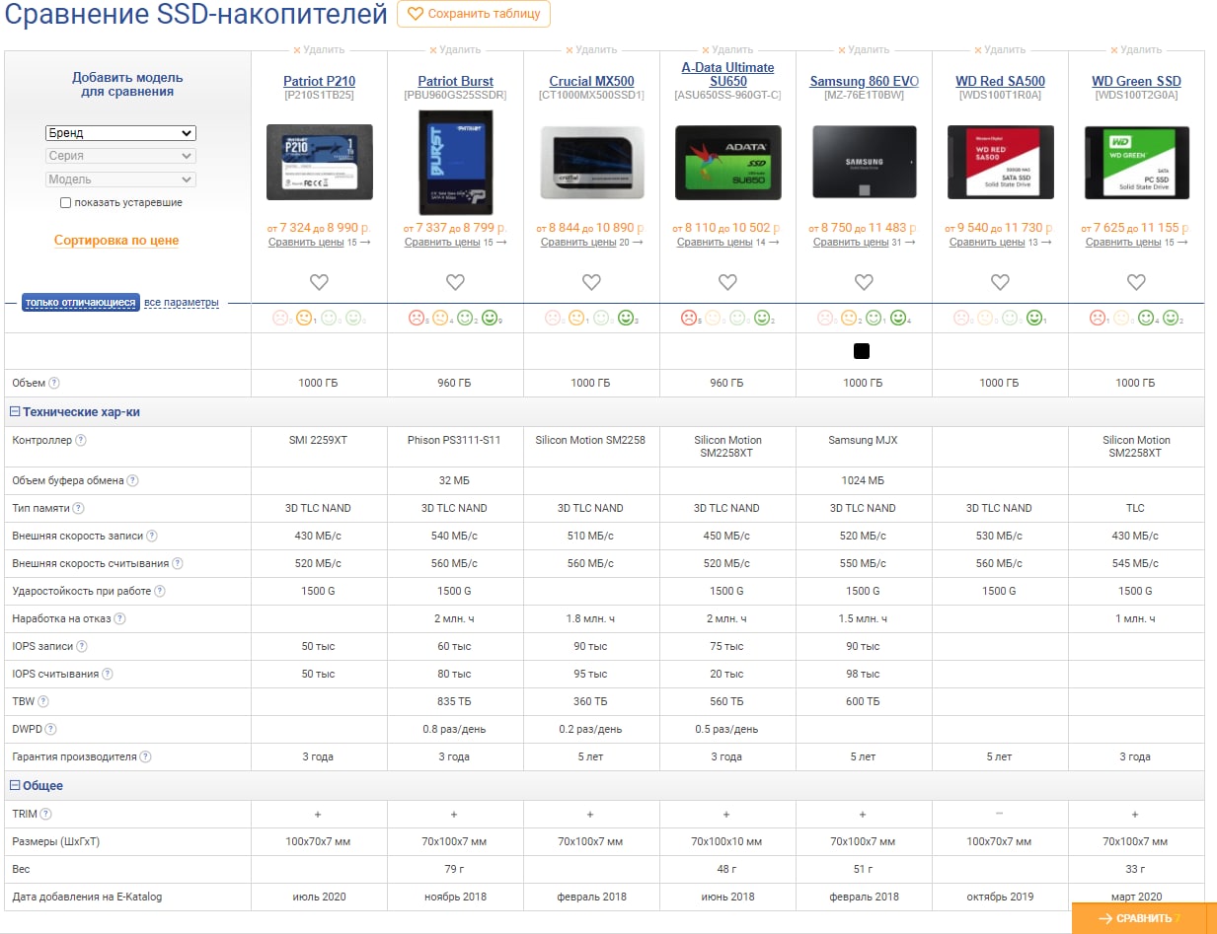Click help icon next to TRIM
The image size is (1217, 934).
coord(46,815)
